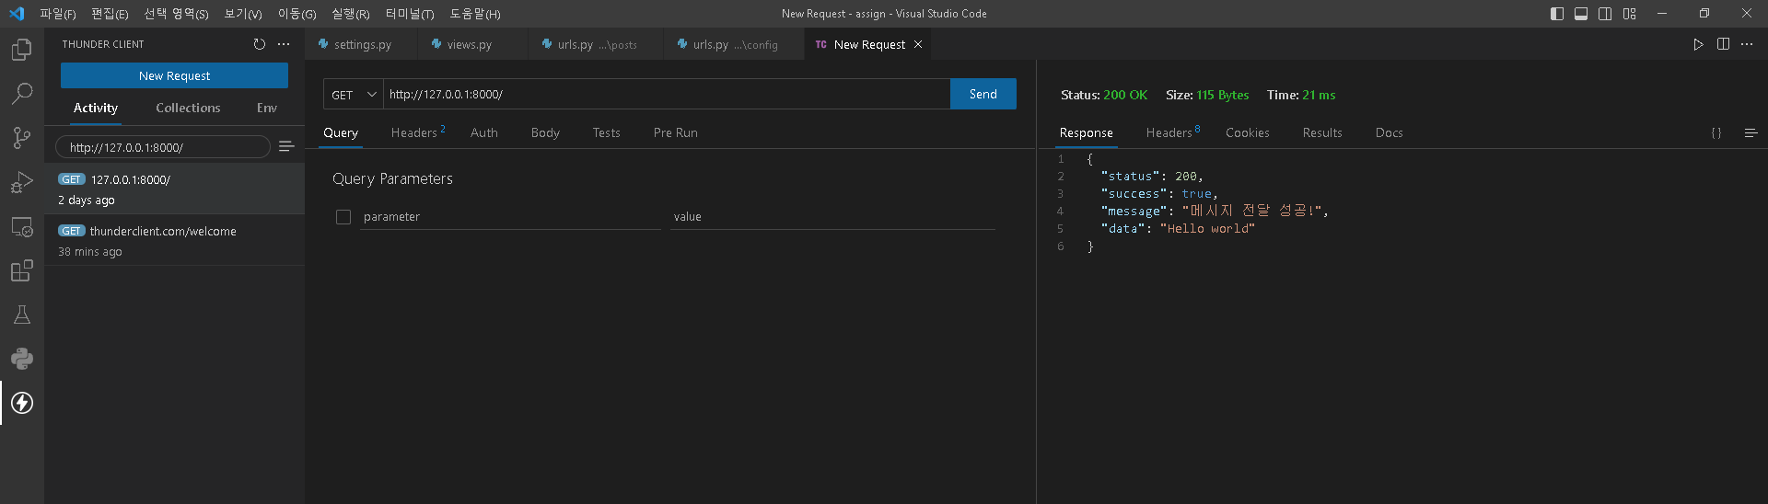This screenshot has height=504, width=1768.
Task: Click the VS Code logo icon
Action: 17,14
